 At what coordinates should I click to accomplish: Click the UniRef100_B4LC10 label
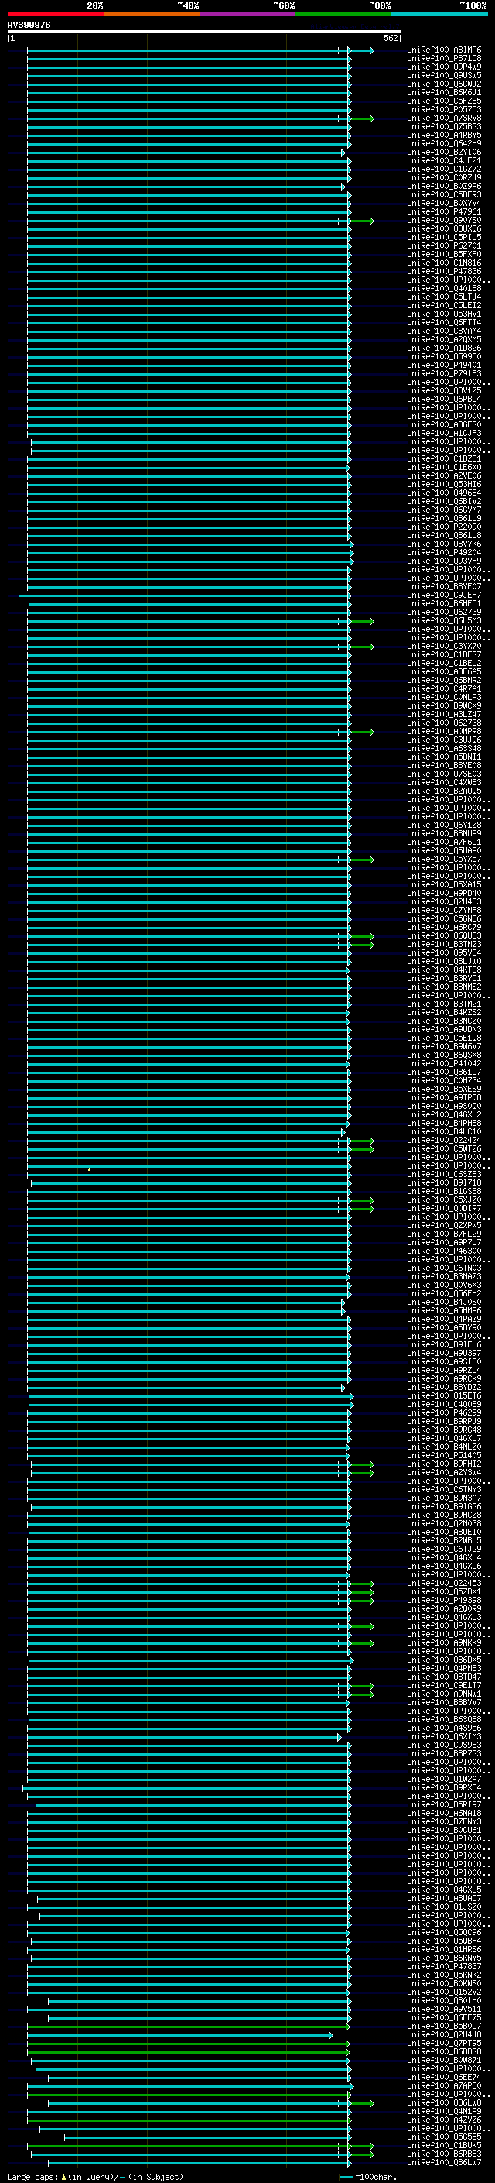click(x=444, y=1131)
